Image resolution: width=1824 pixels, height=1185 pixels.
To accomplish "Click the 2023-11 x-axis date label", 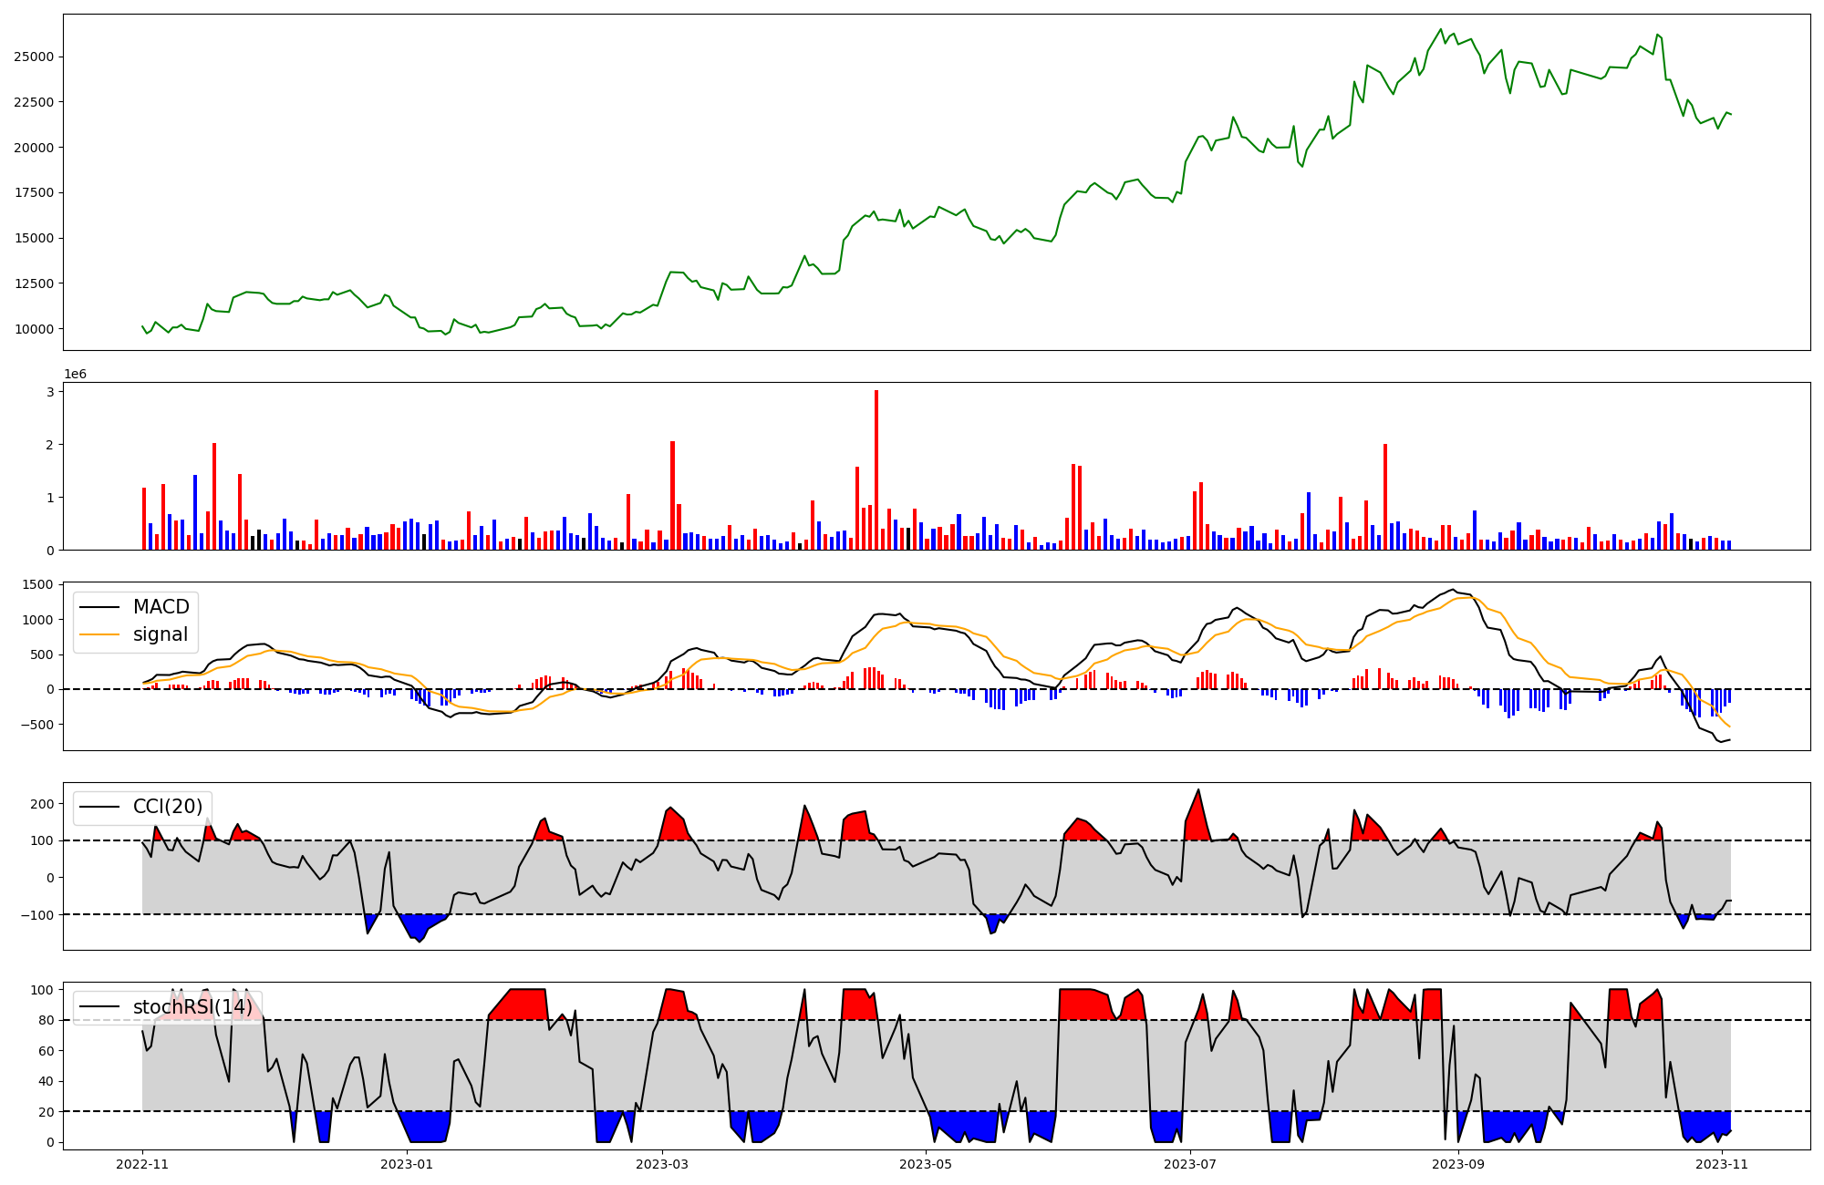I will [1721, 1164].
